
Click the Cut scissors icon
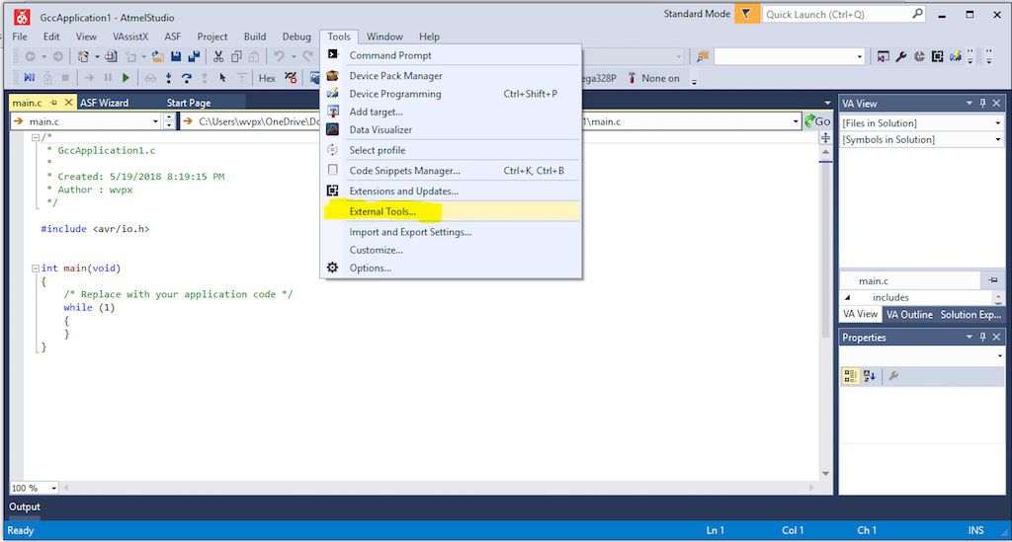tap(218, 56)
